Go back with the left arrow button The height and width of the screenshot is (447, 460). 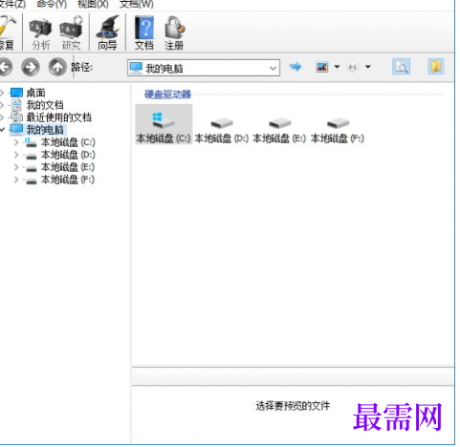point(5,67)
